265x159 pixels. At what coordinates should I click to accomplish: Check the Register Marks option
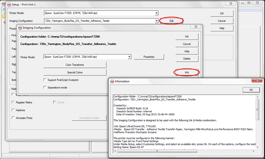[x=13, y=102]
